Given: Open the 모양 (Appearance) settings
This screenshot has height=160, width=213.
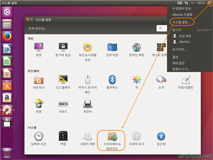Looking at the screenshot, I should click(x=39, y=49).
